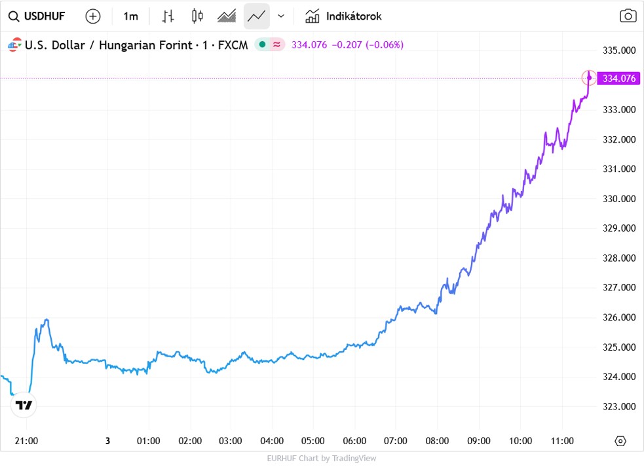Add a symbol to compare with plus icon

93,16
